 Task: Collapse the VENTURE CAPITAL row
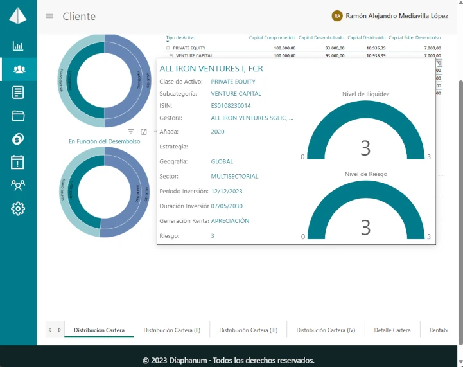[171, 55]
